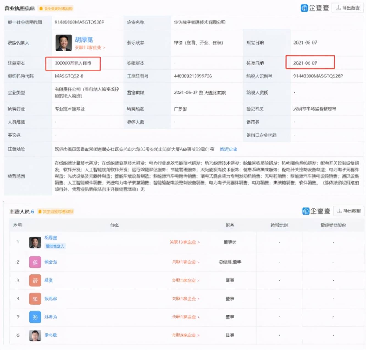Click the 导出数据 button at top right

tap(348, 8)
